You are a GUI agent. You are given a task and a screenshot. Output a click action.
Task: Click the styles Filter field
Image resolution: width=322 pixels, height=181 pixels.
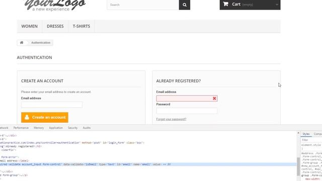click(x=311, y=140)
